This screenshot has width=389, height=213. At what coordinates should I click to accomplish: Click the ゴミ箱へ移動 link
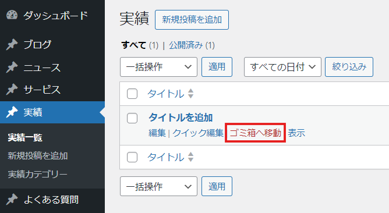(x=255, y=133)
